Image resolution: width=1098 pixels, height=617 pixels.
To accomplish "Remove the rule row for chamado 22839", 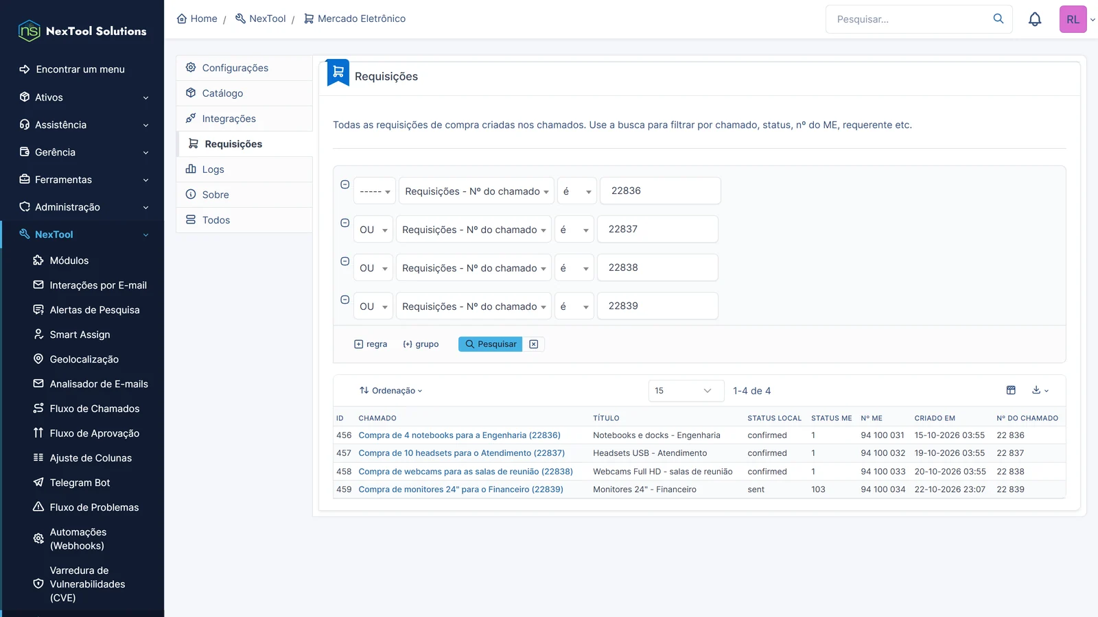I will tap(345, 300).
